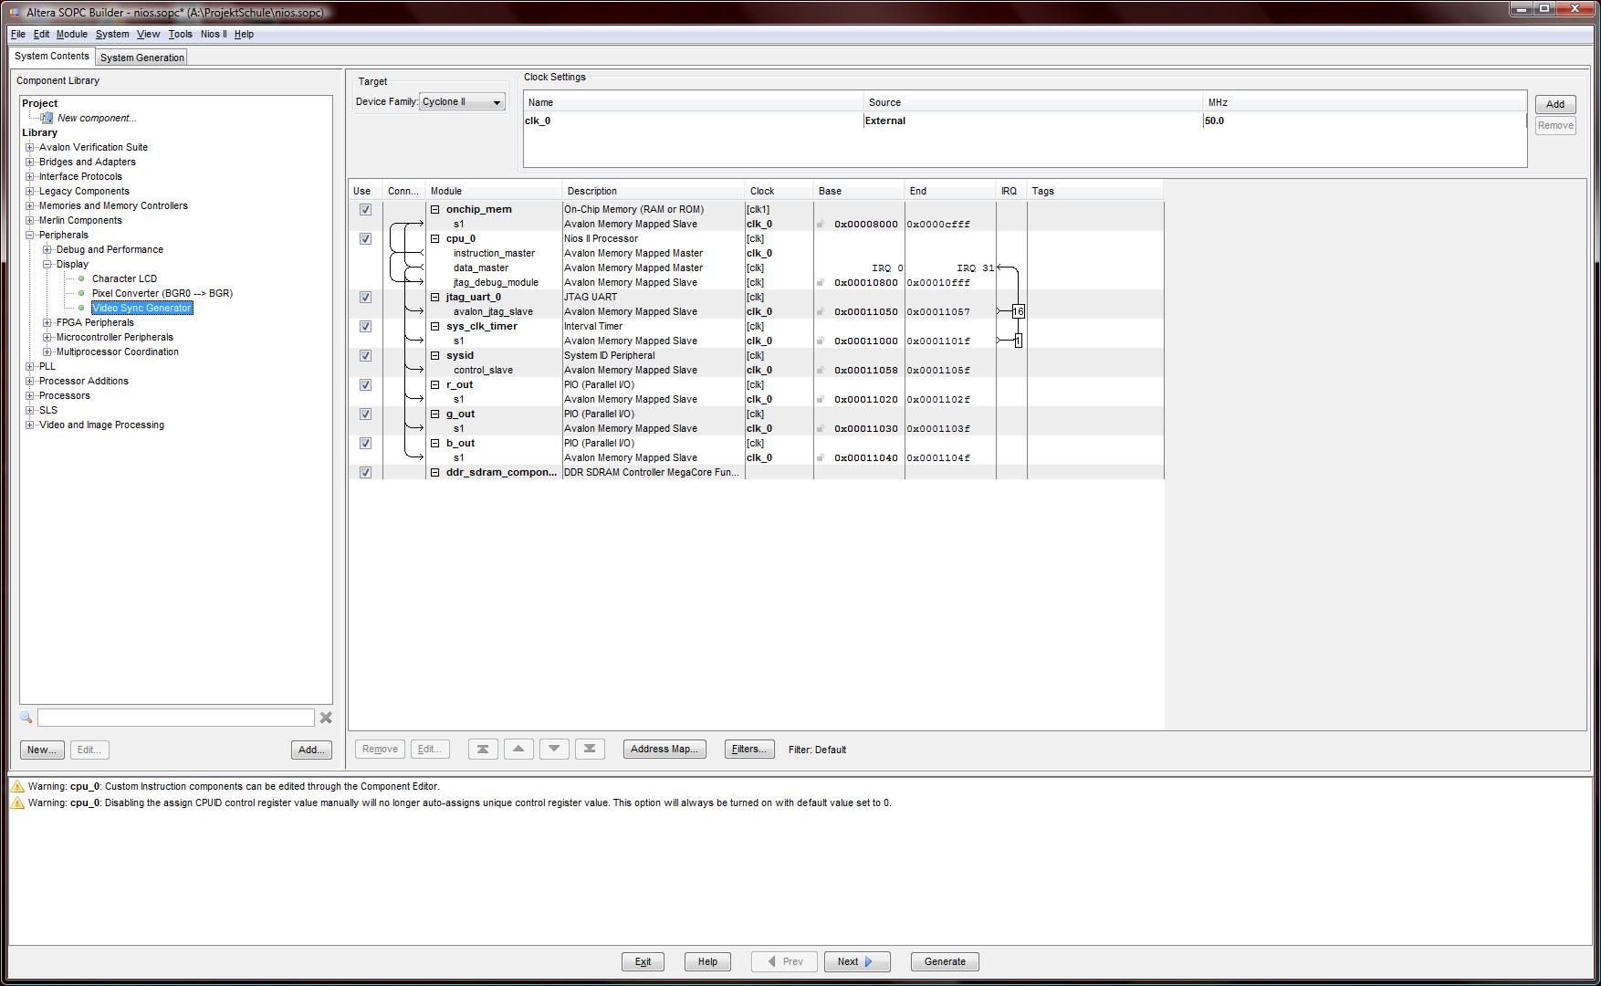Expand Bridges and Adapters node
Image resolution: width=1601 pixels, height=986 pixels.
point(30,162)
